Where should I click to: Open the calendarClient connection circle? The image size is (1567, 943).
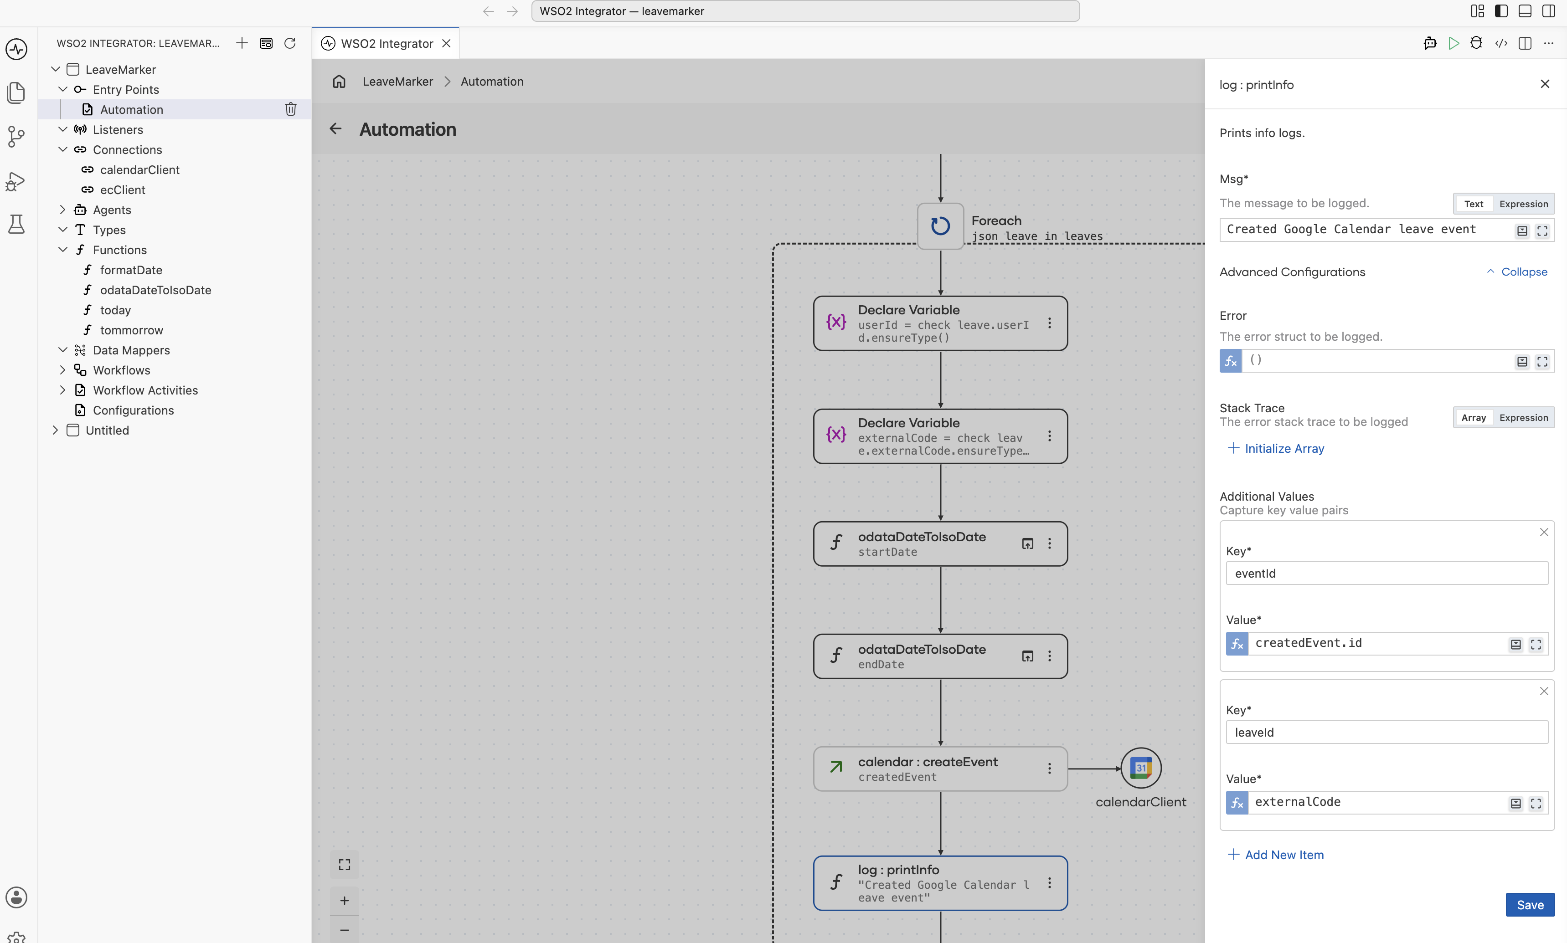click(1141, 768)
